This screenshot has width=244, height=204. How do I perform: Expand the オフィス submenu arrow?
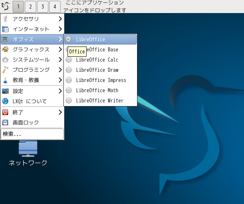tap(60, 39)
